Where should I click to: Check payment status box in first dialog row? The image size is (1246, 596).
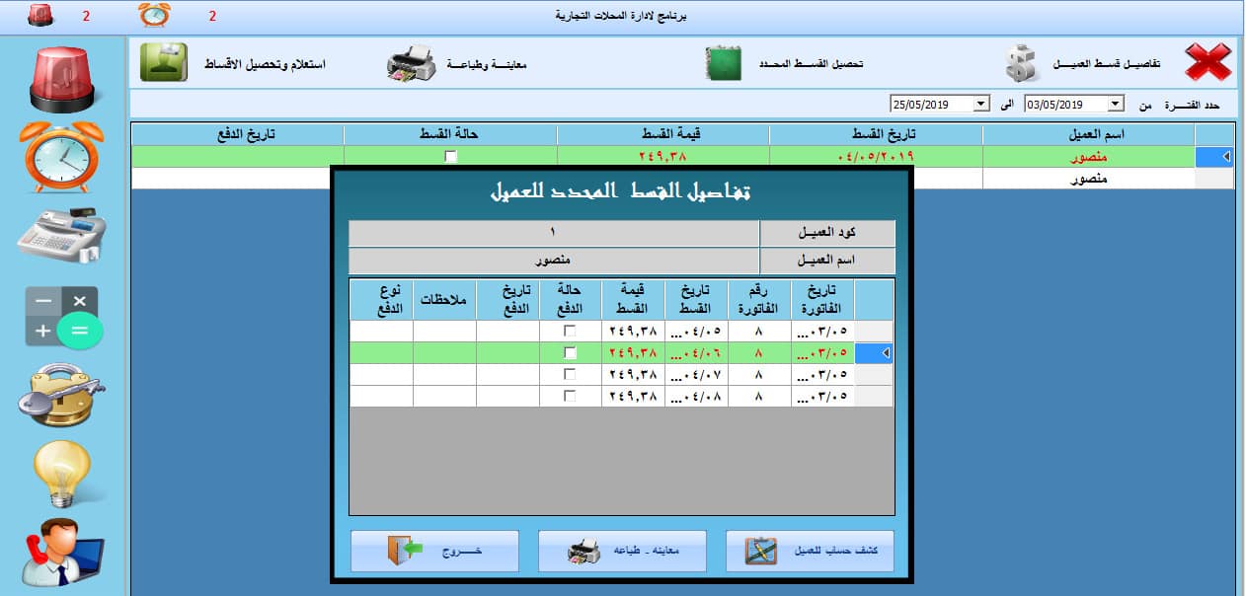point(570,332)
